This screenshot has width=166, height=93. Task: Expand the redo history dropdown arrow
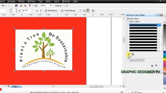(12, 6)
